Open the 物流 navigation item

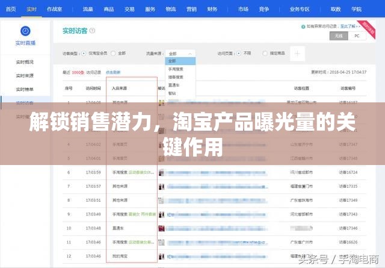[x=171, y=10]
